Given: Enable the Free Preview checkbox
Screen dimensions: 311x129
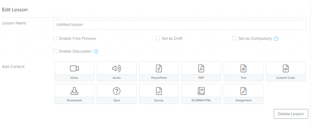Looking at the screenshot, I should click(x=55, y=38).
